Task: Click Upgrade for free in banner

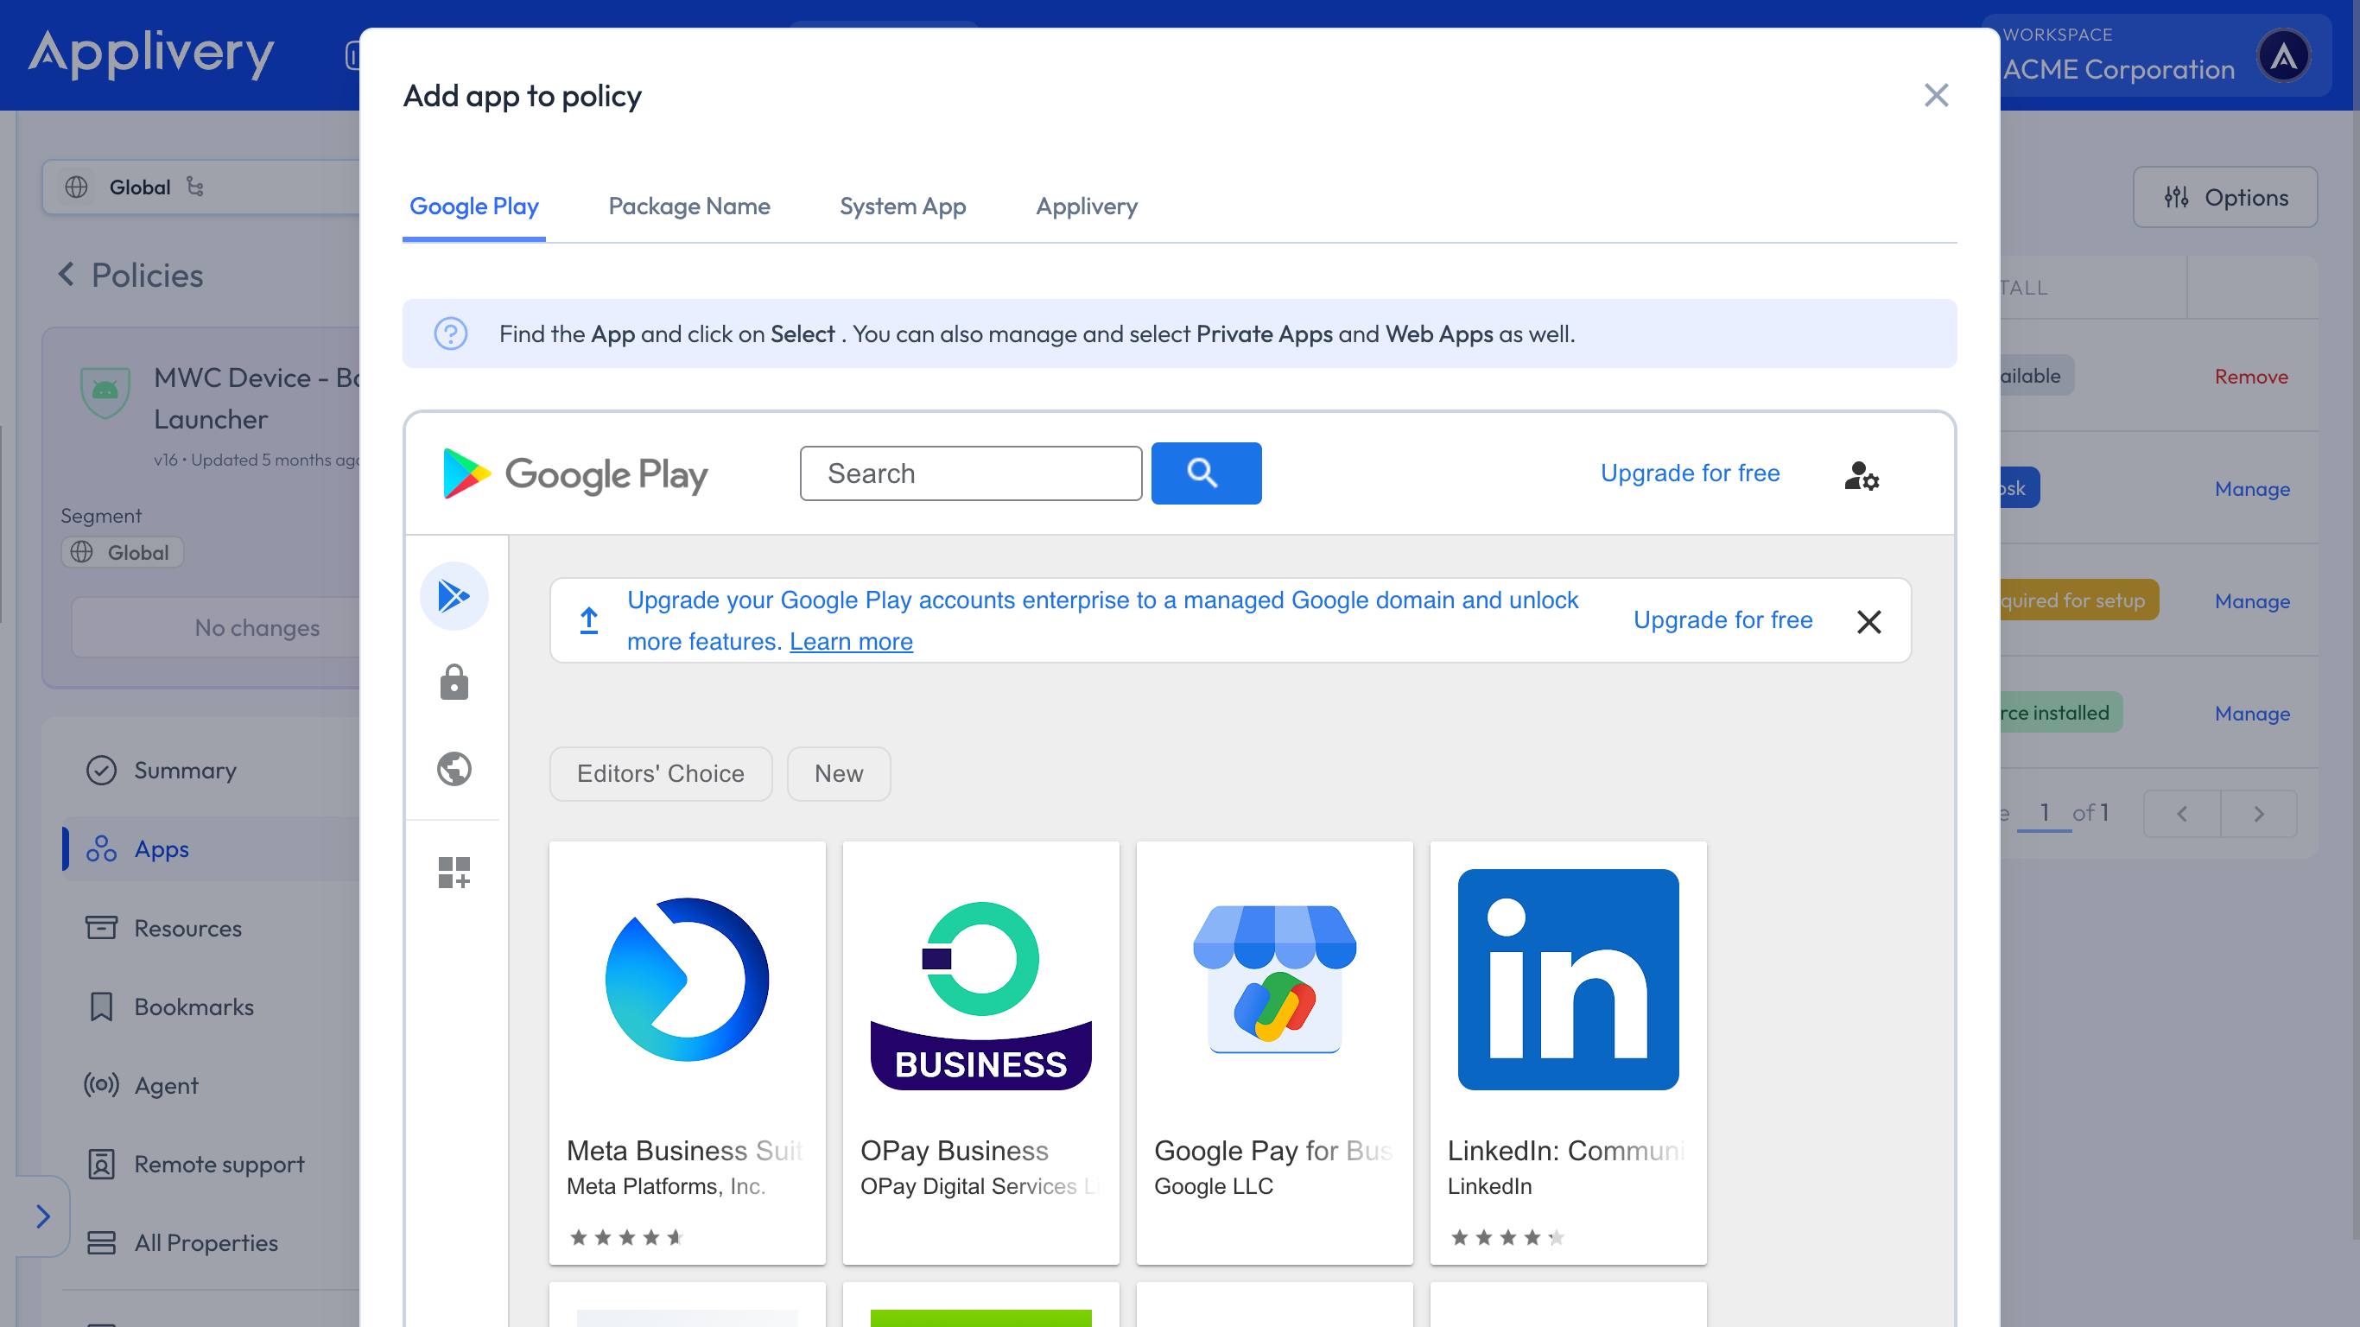Action: 1722,620
